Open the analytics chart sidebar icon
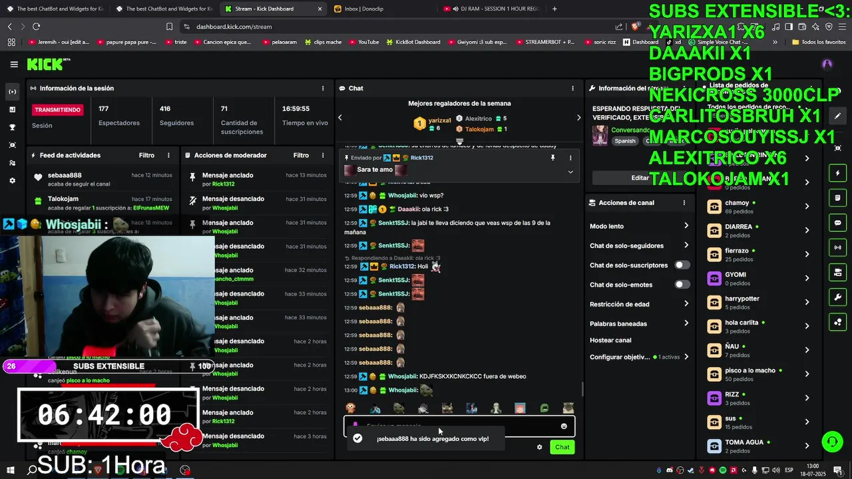 pos(12,109)
